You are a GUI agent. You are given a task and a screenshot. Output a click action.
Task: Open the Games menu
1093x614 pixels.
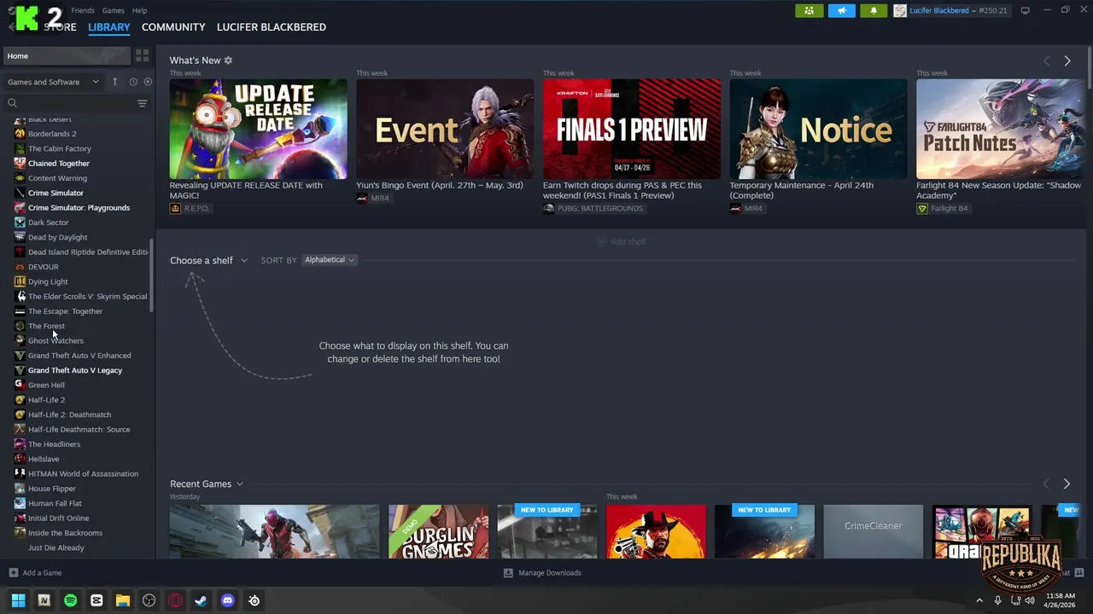click(113, 10)
